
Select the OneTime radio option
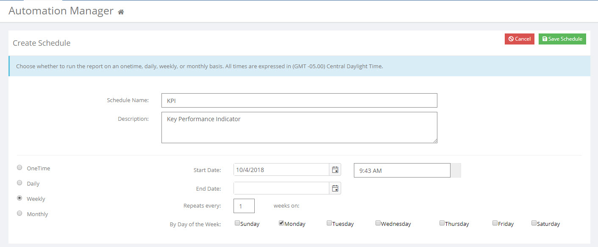pyautogui.click(x=19, y=167)
